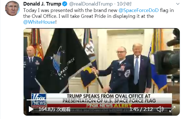
Task: Seek along the video progress bar
Action: (102, 100)
